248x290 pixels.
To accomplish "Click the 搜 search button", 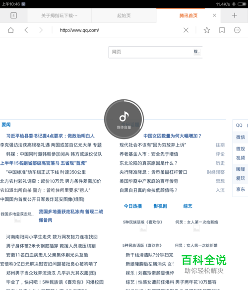I will pos(197,52).
